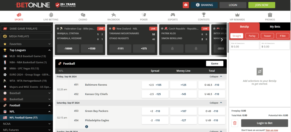Favorite the Federation Cup match star

coord(58,29)
